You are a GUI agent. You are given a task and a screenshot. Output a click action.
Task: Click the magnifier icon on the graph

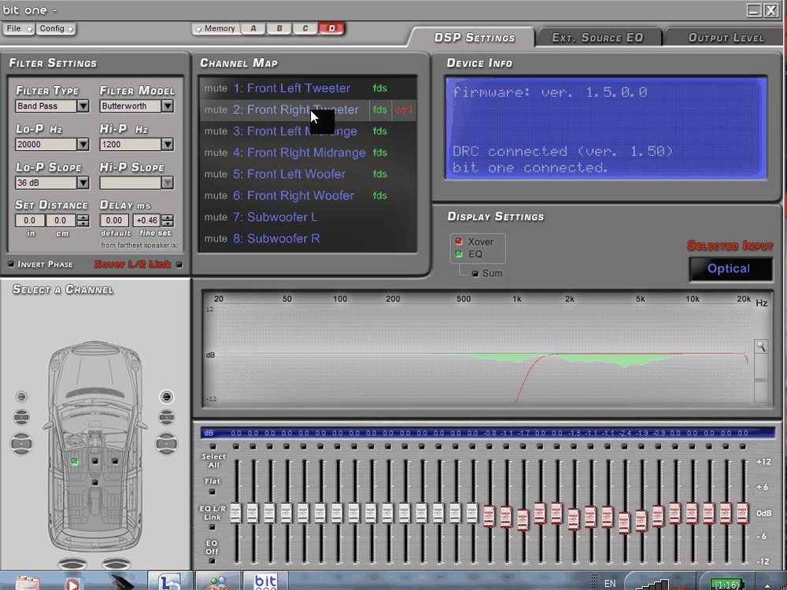[761, 346]
